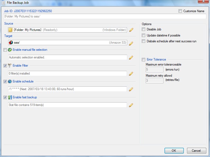Click the retries/file field showing 3
The width and height of the screenshot is (210, 157).
(154, 81)
